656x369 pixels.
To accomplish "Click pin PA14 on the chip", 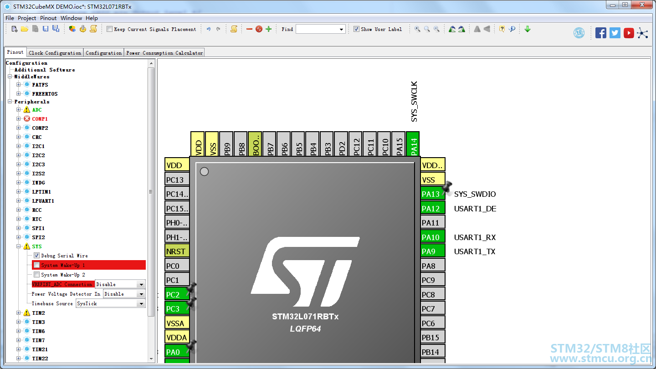I will click(413, 144).
